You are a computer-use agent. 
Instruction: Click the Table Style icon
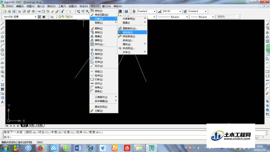185,11
